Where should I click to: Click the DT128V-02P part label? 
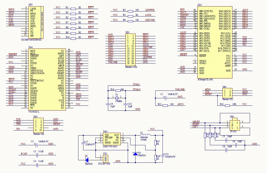click(x=104, y=164)
